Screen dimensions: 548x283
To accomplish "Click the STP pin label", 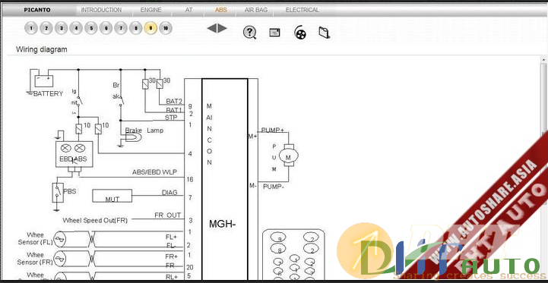I will coord(171,118).
